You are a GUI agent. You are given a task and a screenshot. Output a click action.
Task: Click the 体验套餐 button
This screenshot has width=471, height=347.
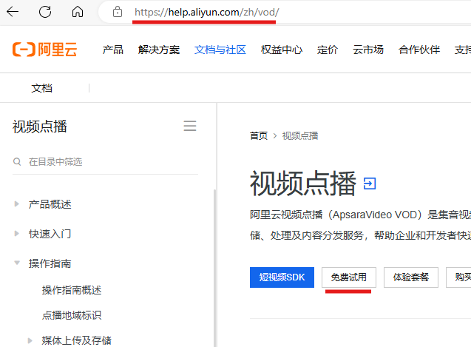(411, 277)
